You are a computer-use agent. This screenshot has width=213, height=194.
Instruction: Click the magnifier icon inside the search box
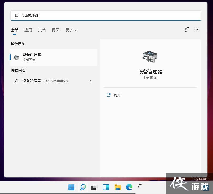click(x=16, y=15)
